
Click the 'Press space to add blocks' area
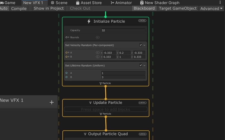point(106,109)
